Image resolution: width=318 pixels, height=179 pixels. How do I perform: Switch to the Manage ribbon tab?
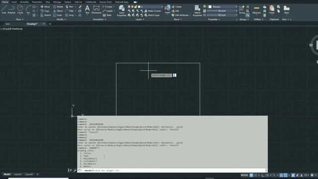point(57,2)
